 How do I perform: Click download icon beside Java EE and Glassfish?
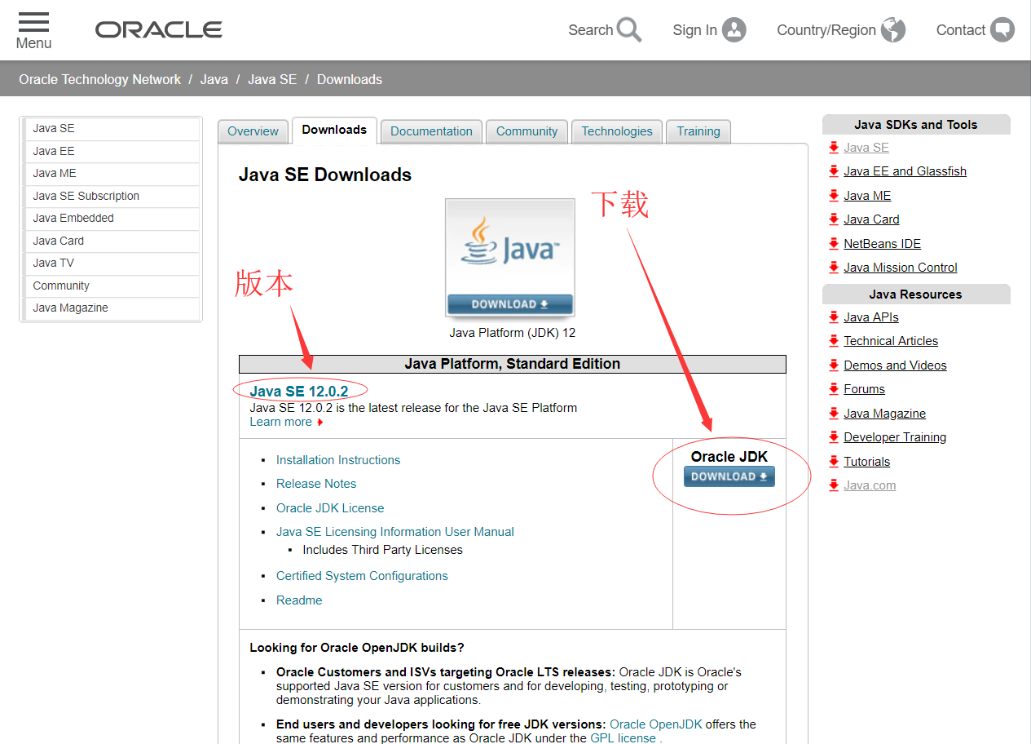tap(834, 171)
